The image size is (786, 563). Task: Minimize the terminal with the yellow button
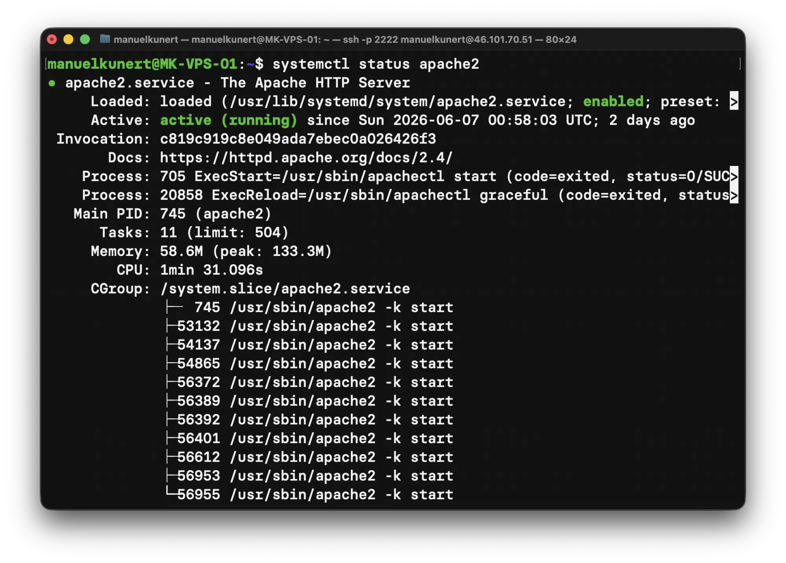tap(68, 39)
